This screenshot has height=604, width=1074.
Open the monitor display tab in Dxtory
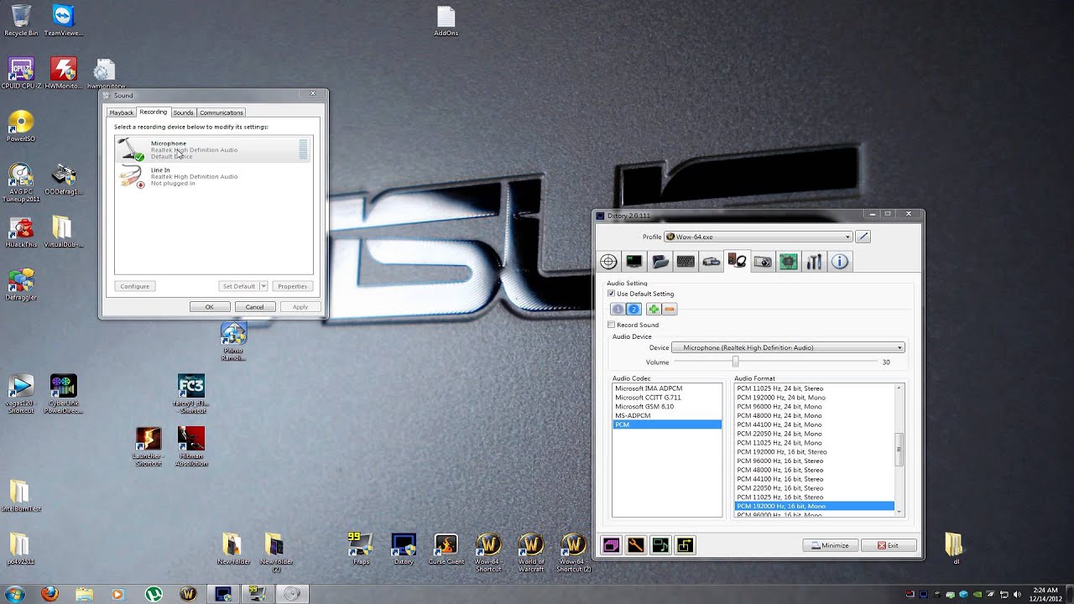[x=634, y=262]
